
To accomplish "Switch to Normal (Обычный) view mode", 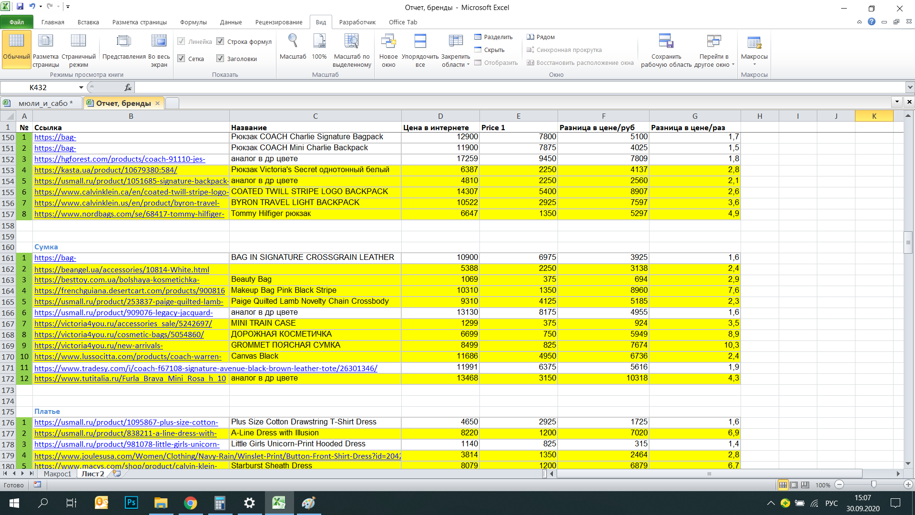I will click(17, 49).
